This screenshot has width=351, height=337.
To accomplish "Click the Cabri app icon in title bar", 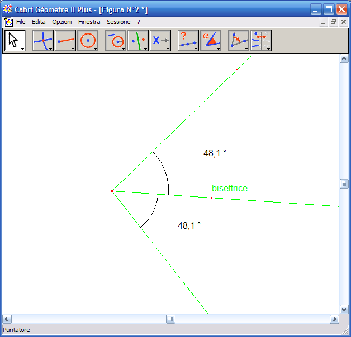I will (x=8, y=9).
